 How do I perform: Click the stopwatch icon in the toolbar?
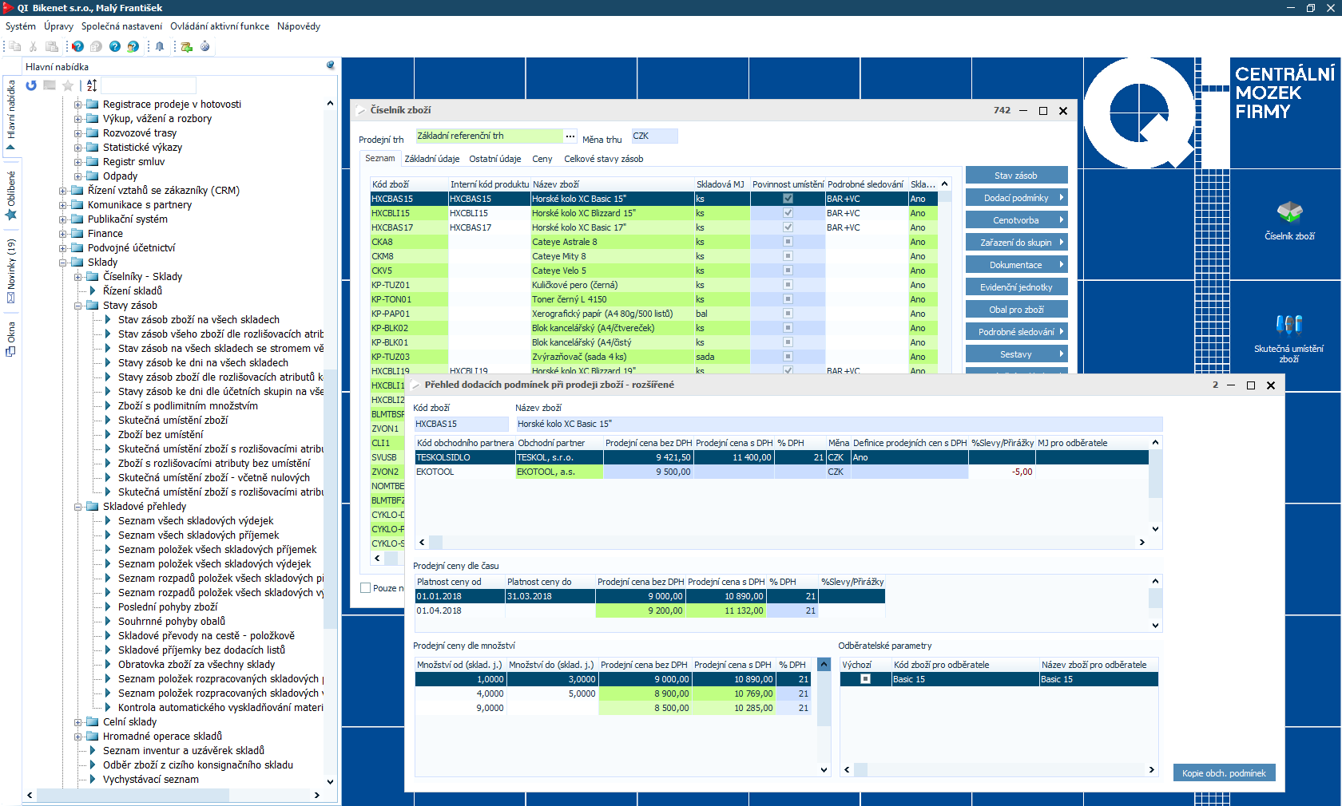(205, 46)
